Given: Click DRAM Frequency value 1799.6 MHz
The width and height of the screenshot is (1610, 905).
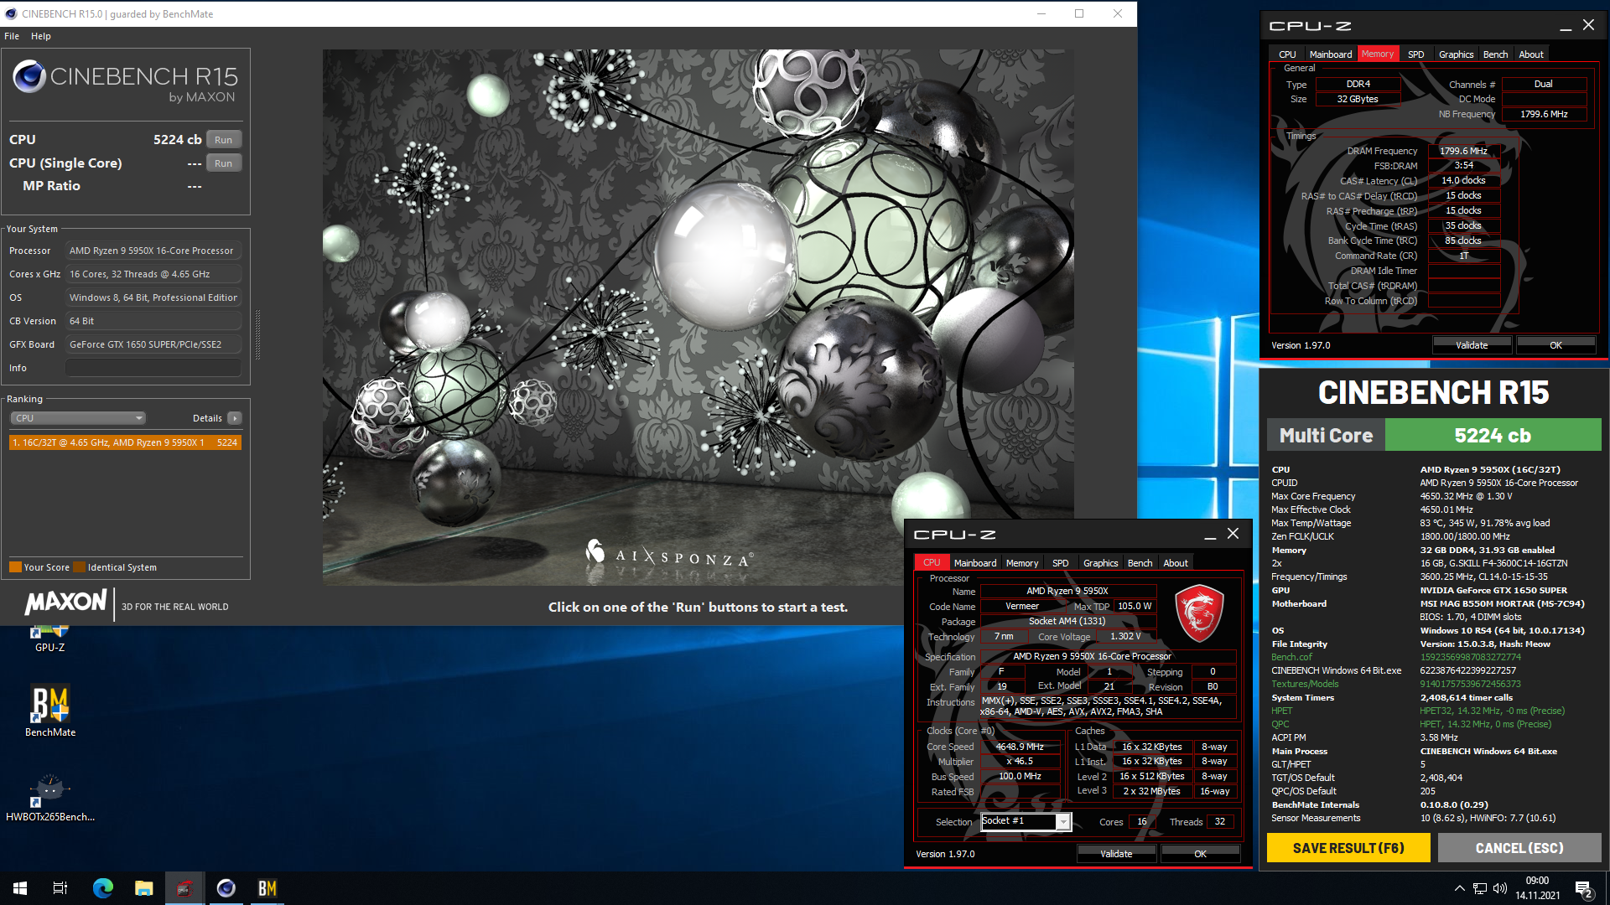Looking at the screenshot, I should tap(1463, 151).
